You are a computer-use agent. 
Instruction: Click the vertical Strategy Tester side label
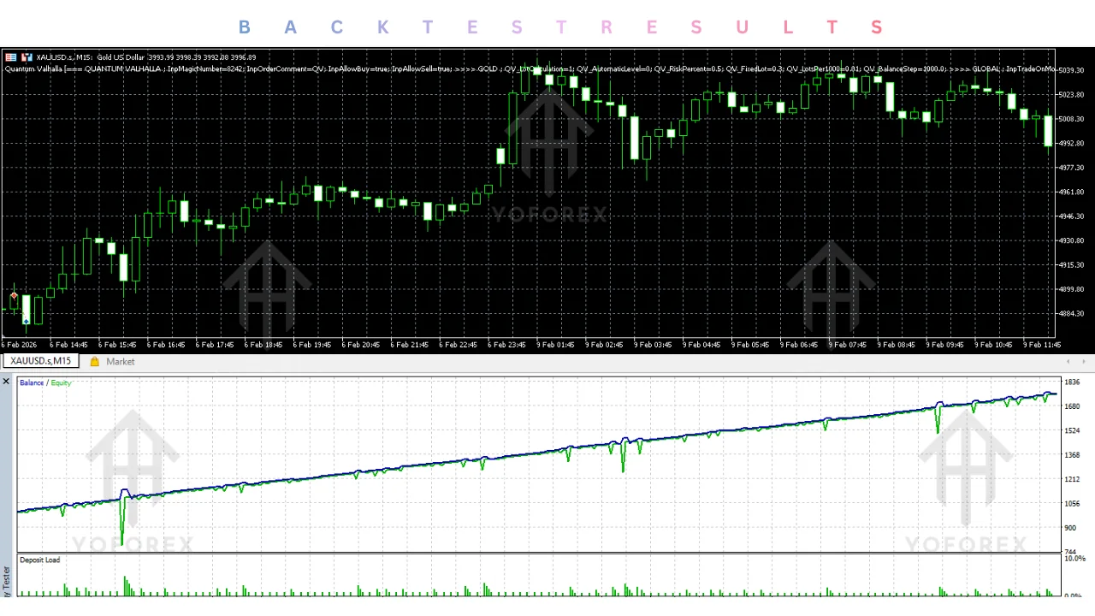coord(6,582)
